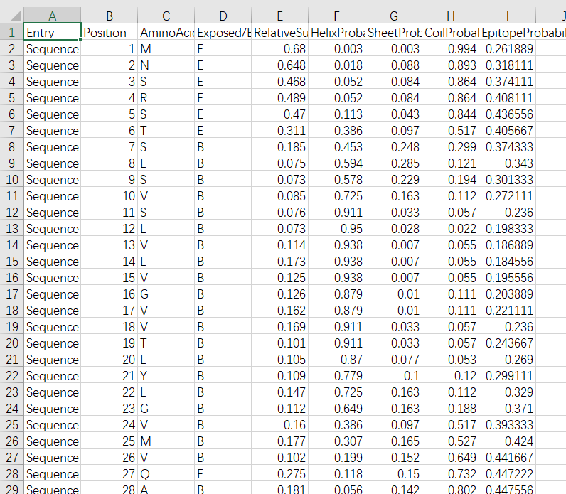Click exposed cell 'E' in row 28
Viewport: 566px width, 494px height.
223,474
